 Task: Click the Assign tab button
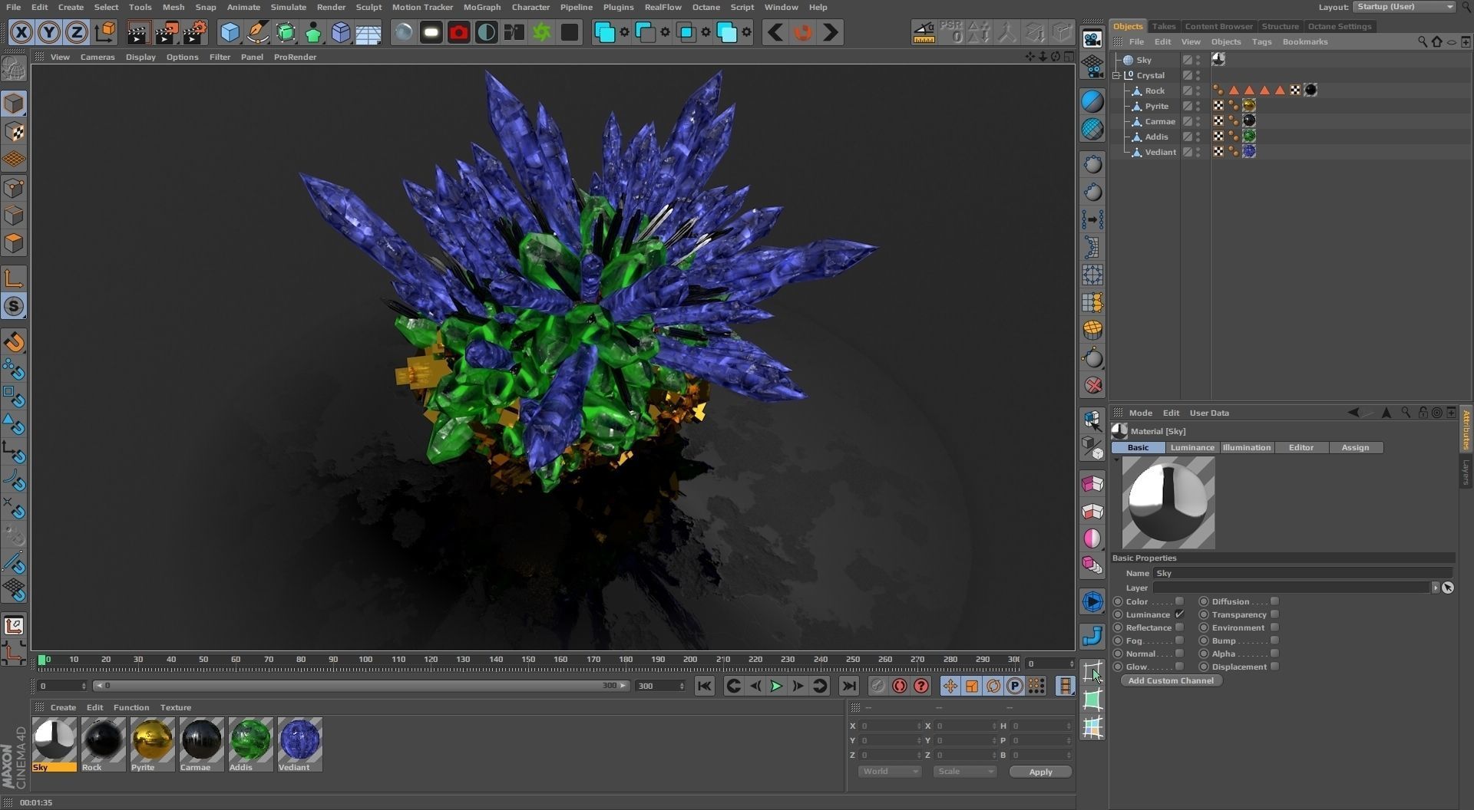(1355, 447)
